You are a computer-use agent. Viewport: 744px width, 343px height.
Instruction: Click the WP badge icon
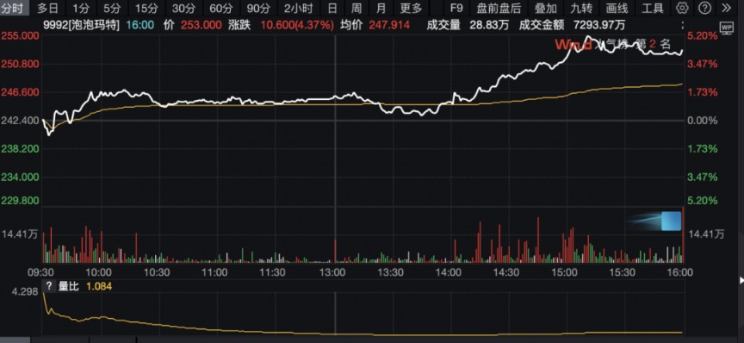[x=727, y=28]
